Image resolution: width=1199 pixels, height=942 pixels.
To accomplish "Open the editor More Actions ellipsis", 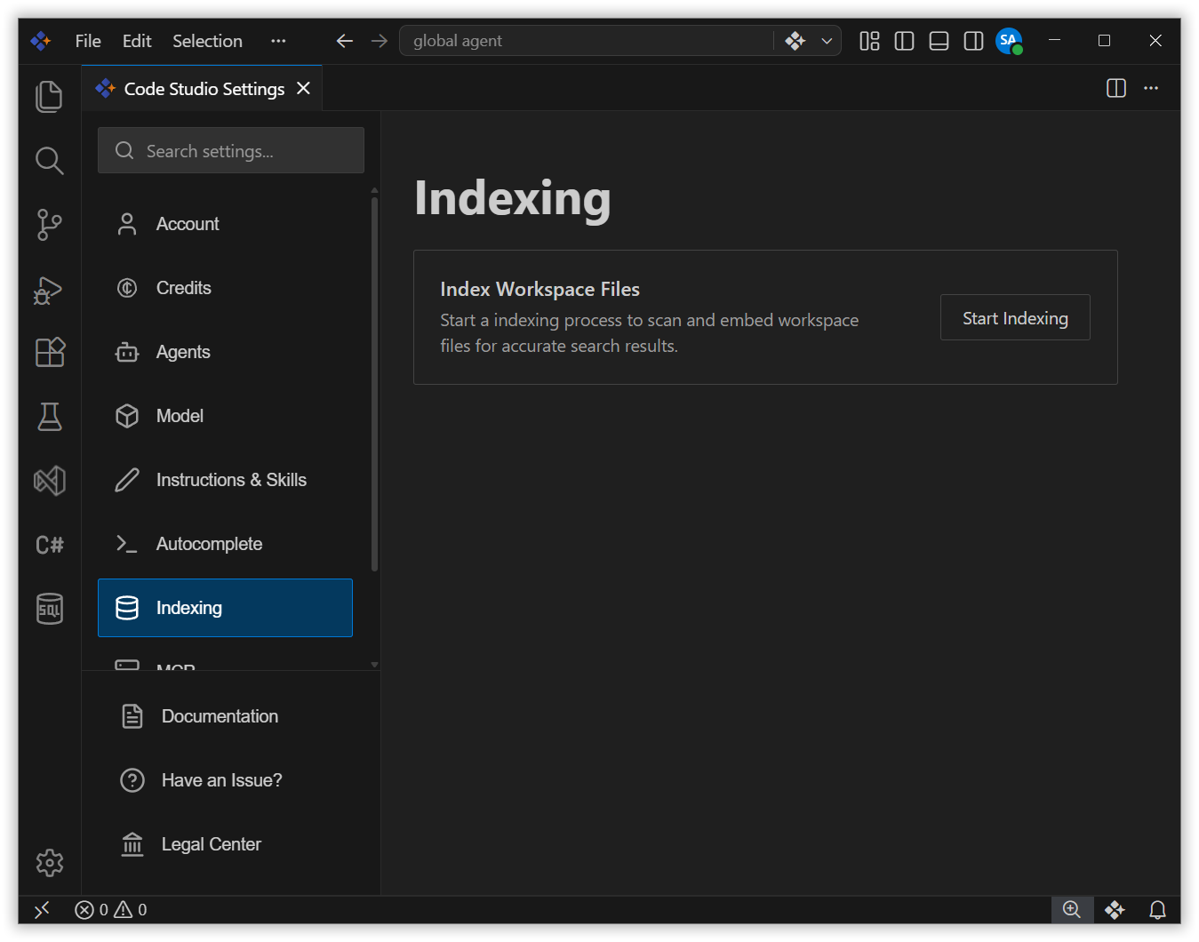I will [x=1151, y=88].
